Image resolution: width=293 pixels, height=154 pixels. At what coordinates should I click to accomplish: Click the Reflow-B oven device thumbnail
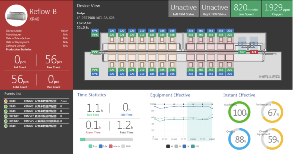(x=16, y=15)
